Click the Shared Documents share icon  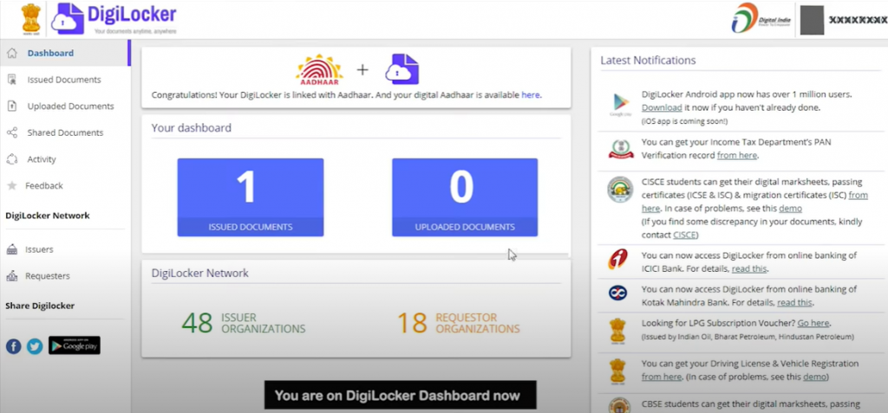12,133
